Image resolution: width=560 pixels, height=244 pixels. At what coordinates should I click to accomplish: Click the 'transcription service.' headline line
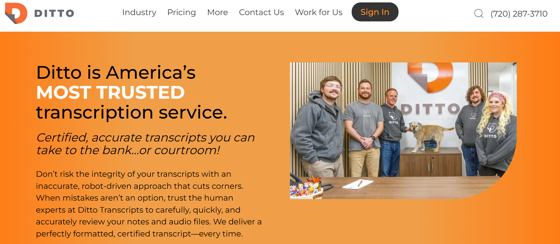click(132, 112)
